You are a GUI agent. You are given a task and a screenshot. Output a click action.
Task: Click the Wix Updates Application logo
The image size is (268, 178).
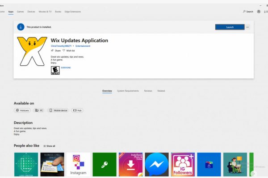point(32,51)
